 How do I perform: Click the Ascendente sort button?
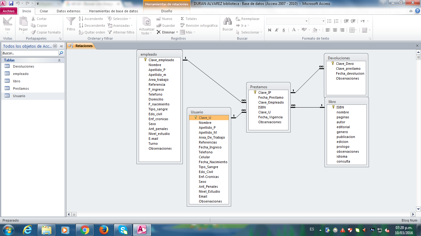(x=91, y=19)
